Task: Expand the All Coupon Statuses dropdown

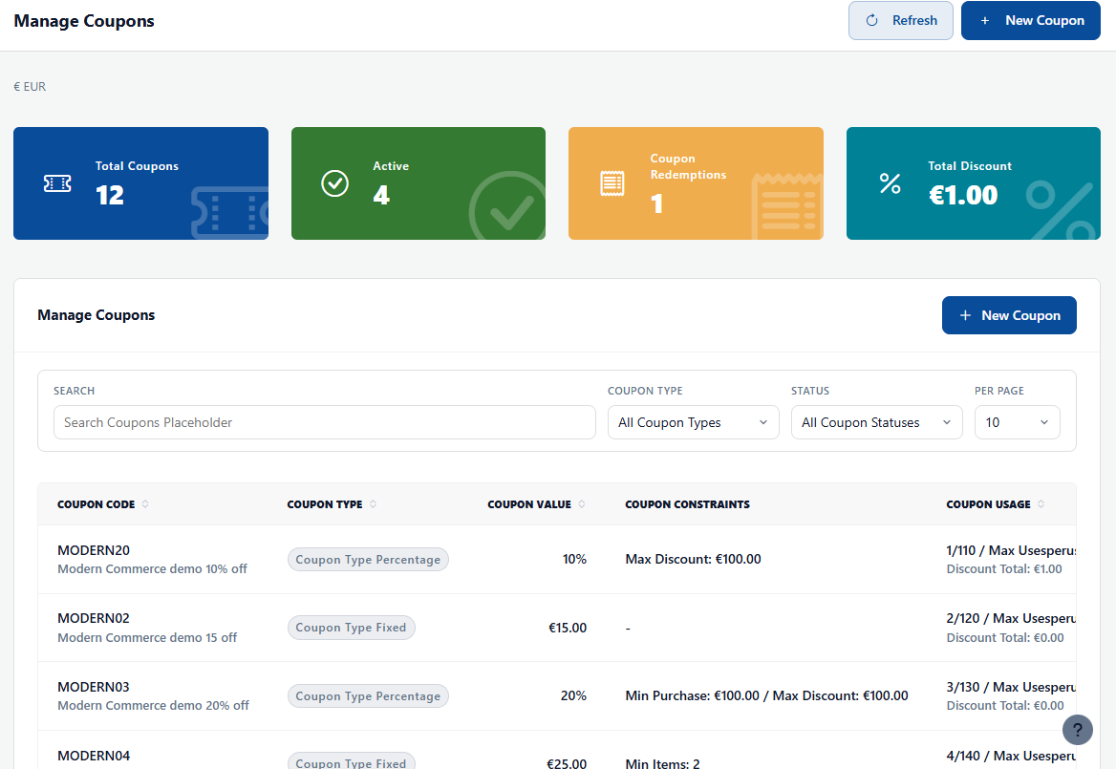Action: tap(877, 422)
